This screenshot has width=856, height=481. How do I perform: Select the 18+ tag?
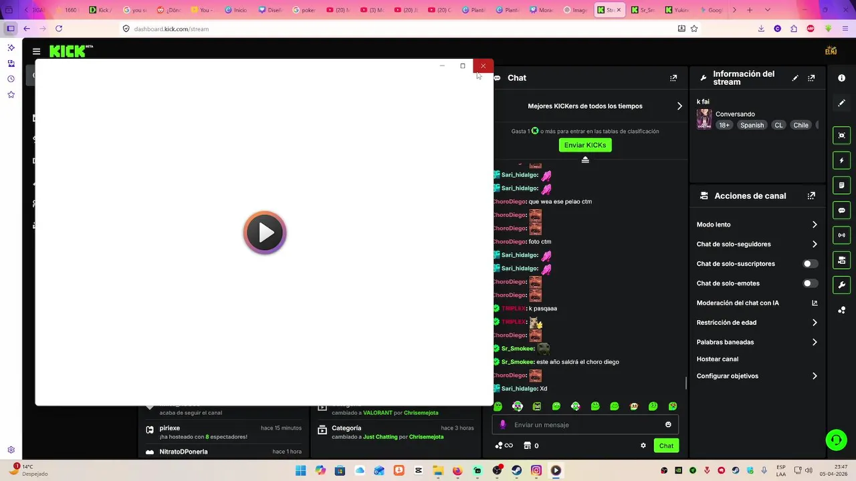click(x=724, y=125)
